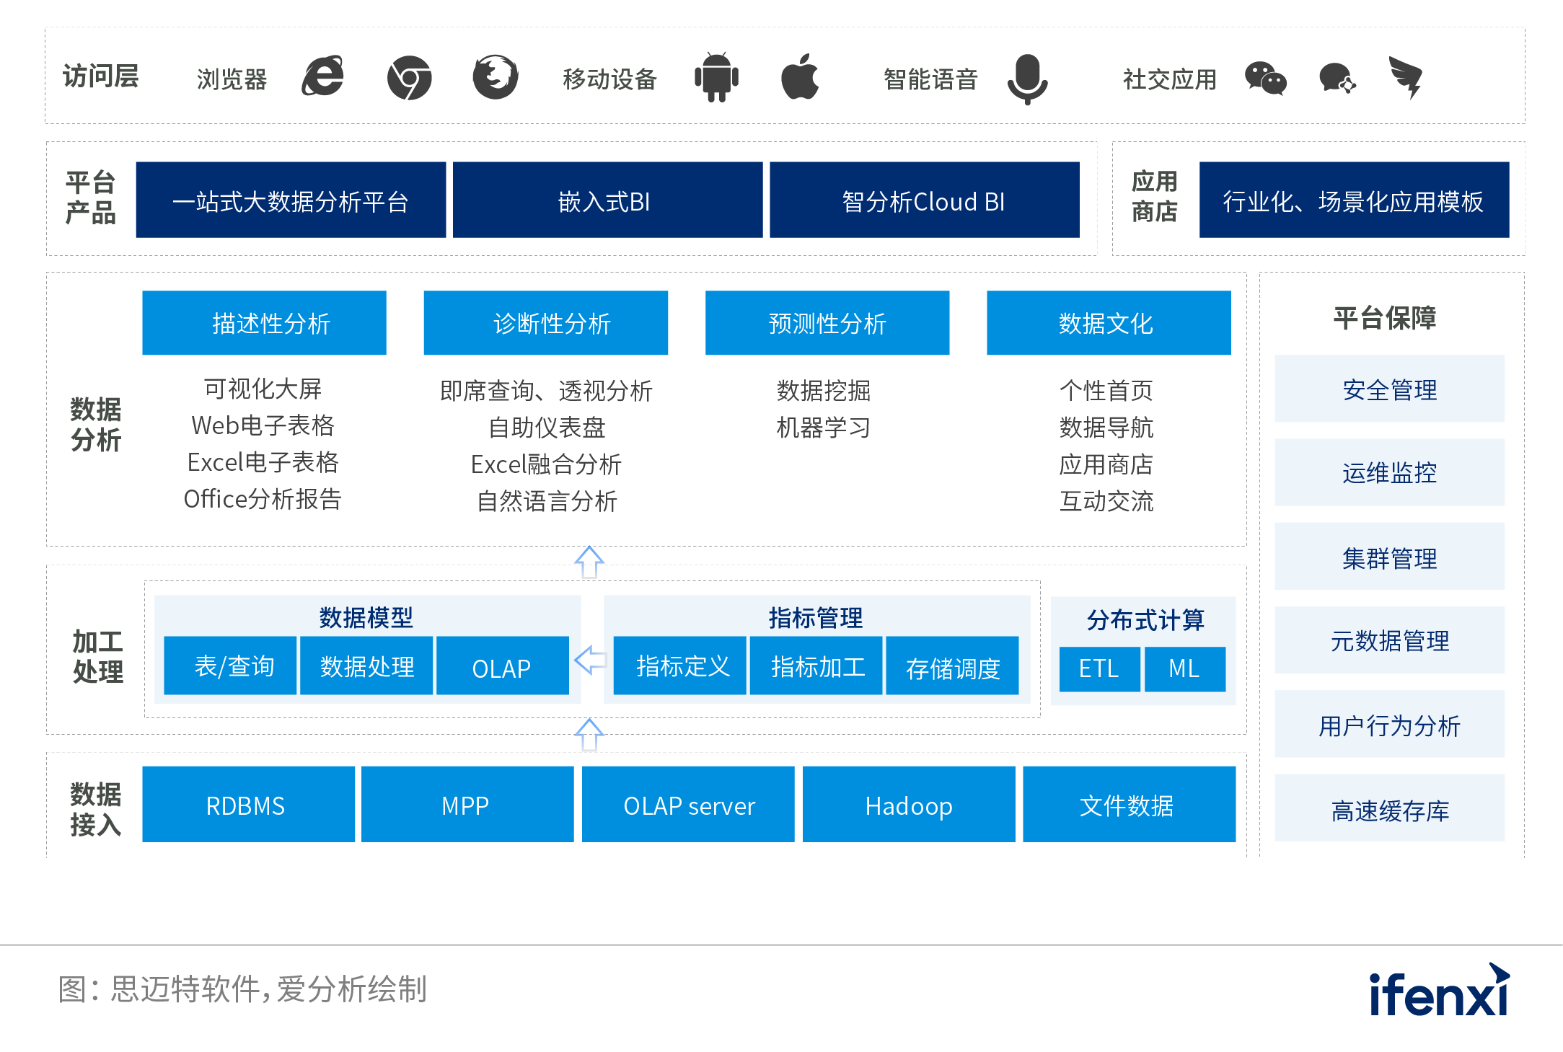Click the microphone icon beside 智能语音
The width and height of the screenshot is (1563, 1052).
(x=1027, y=77)
